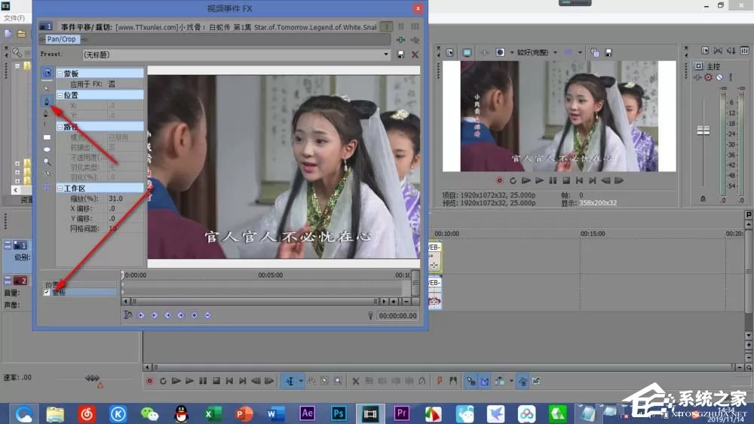Viewport: 754px width, 424px height.
Task: Delete the Pan/Crop preset (red X)
Action: coord(415,55)
